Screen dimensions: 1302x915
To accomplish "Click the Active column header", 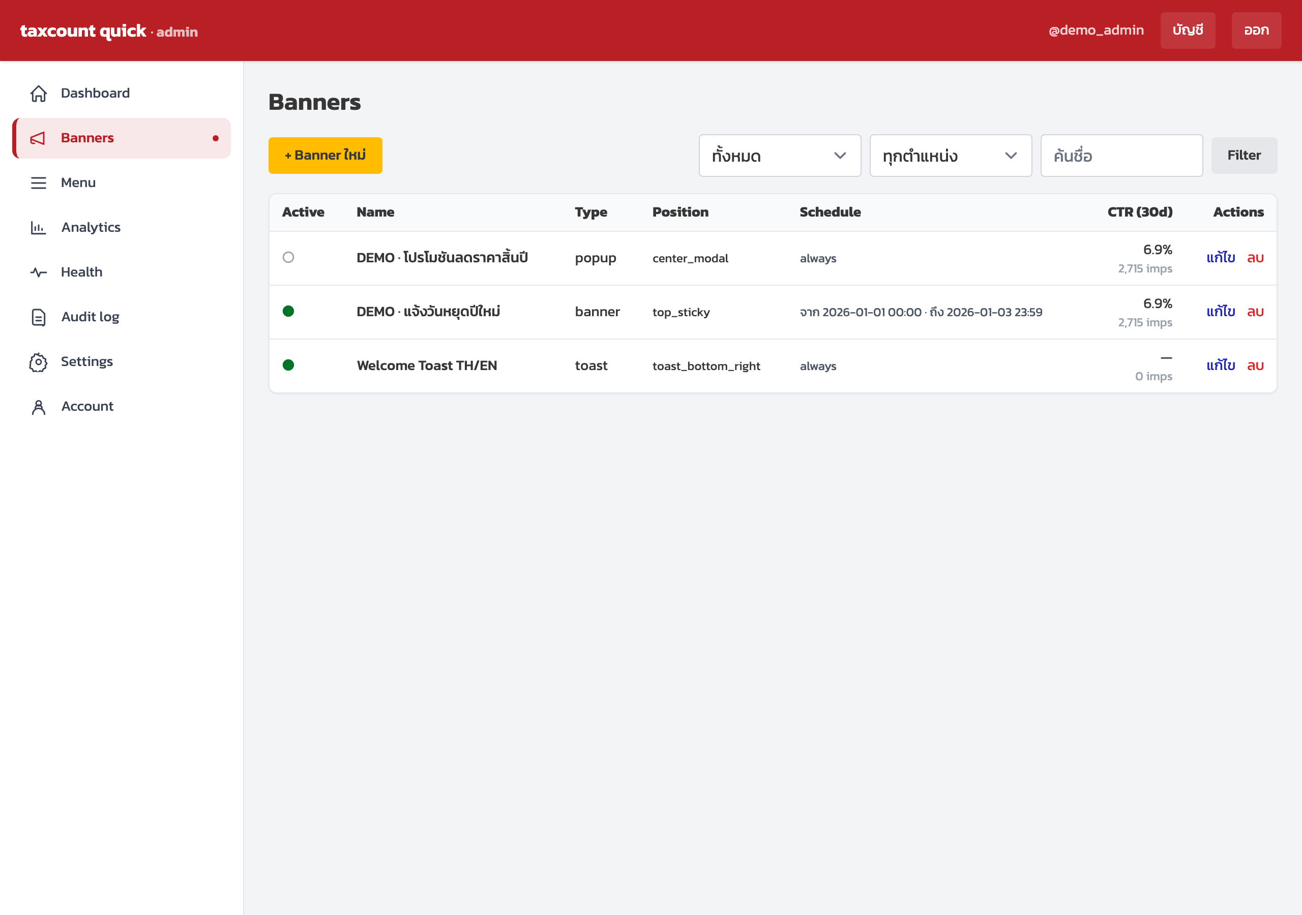I will click(x=304, y=212).
